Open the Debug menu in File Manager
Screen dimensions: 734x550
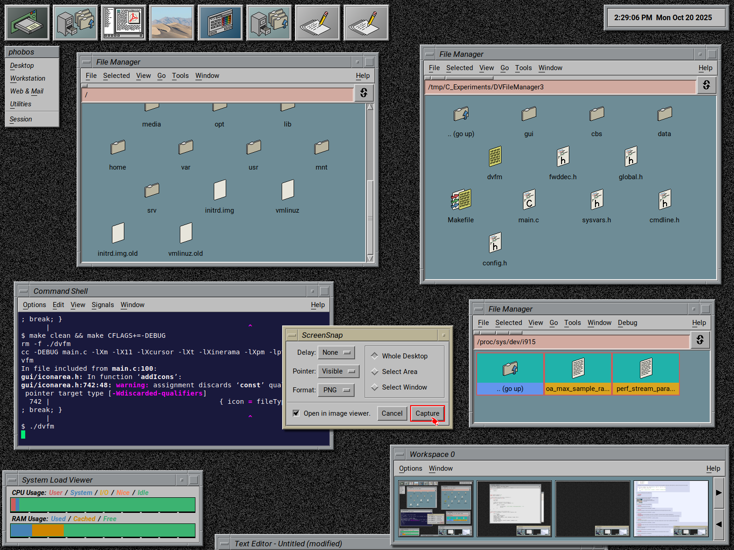point(627,323)
